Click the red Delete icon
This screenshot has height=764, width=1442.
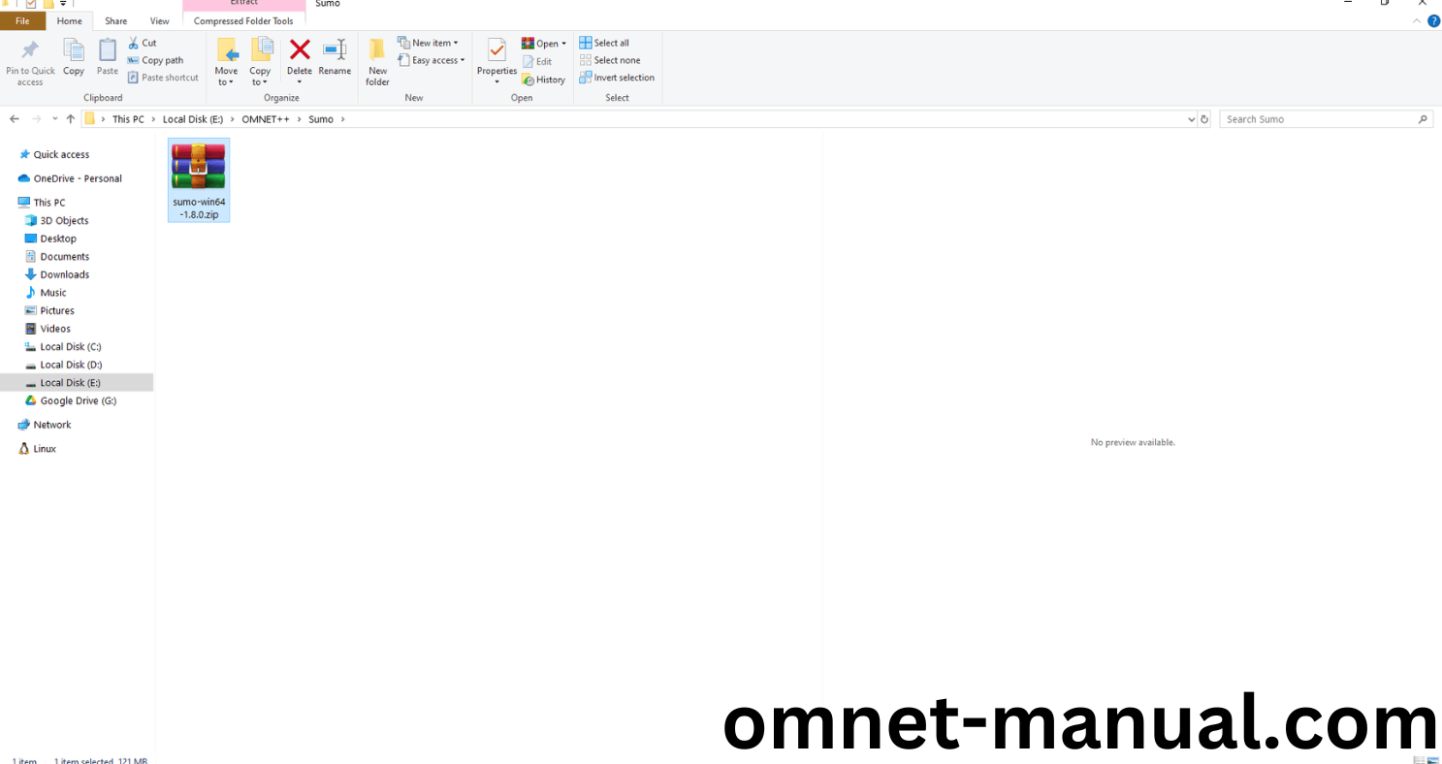300,50
